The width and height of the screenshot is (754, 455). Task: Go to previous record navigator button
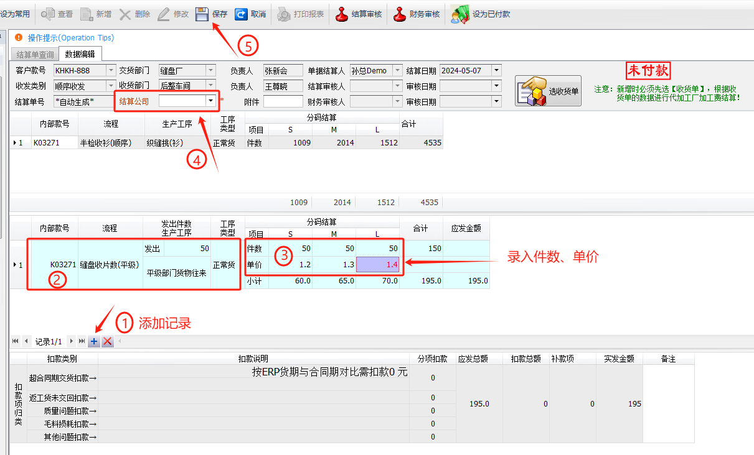click(26, 341)
